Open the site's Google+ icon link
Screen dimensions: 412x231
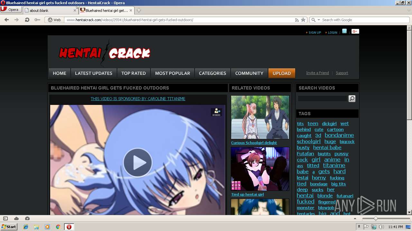click(x=355, y=31)
